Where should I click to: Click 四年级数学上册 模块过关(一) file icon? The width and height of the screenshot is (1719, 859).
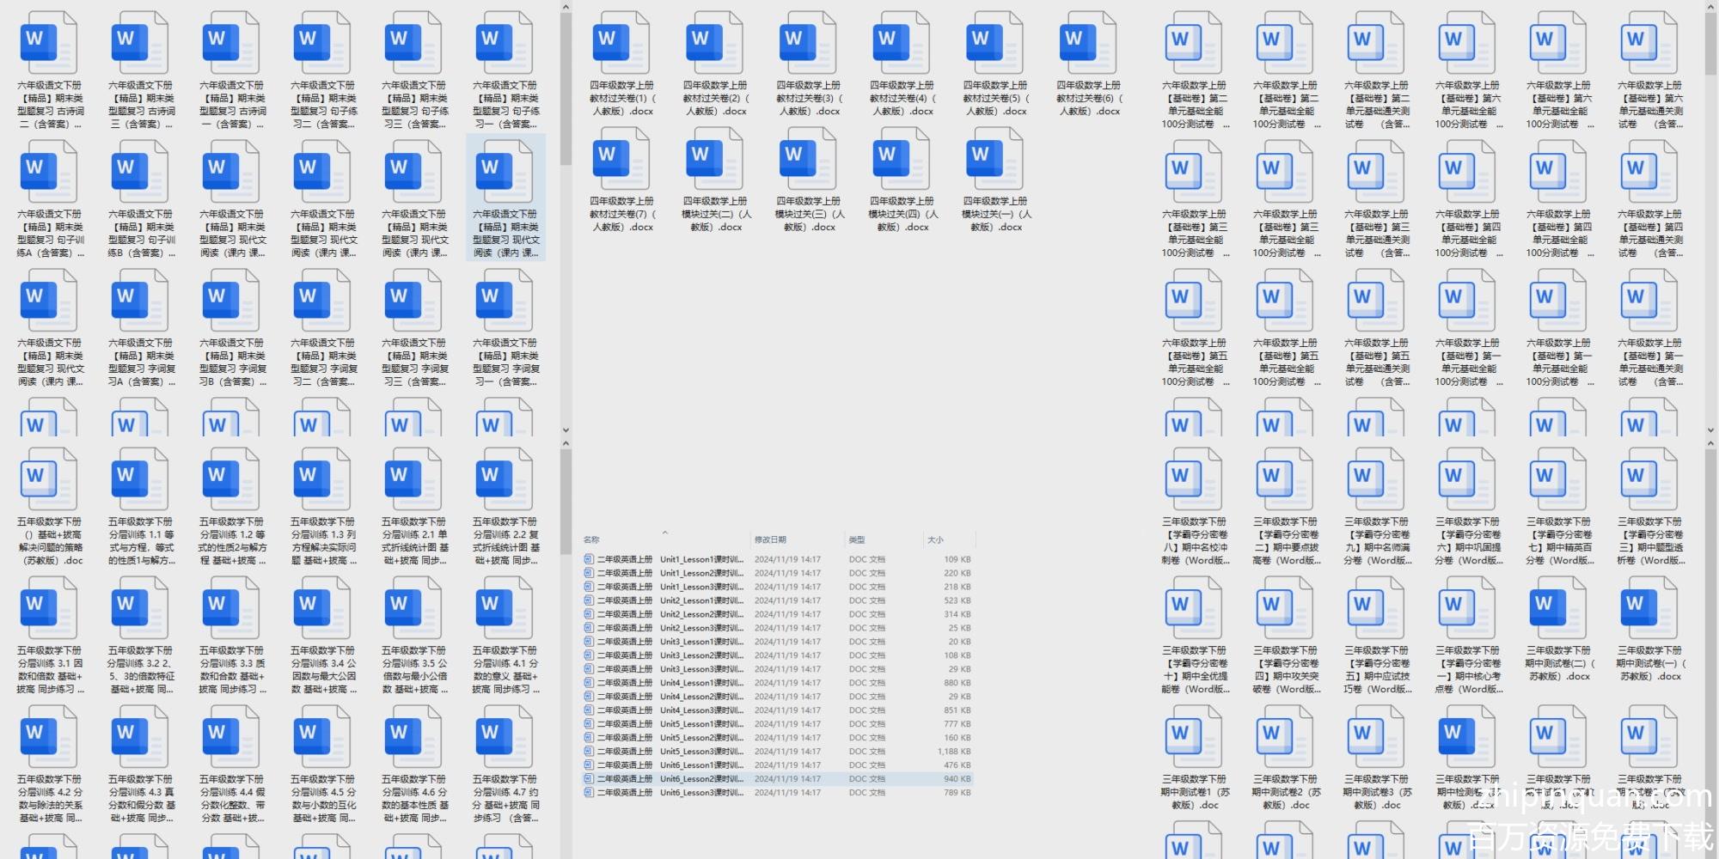pyautogui.click(x=993, y=158)
